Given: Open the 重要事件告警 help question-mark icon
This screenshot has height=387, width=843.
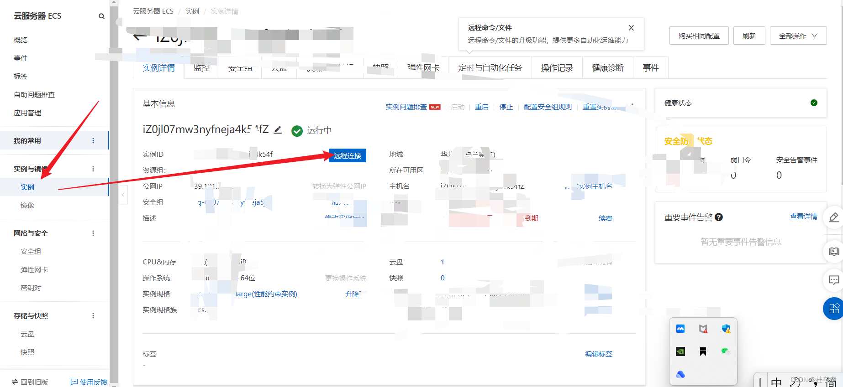Looking at the screenshot, I should pyautogui.click(x=719, y=217).
